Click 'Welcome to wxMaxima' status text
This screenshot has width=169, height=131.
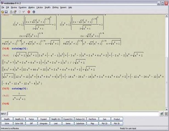pyautogui.click(x=10, y=129)
